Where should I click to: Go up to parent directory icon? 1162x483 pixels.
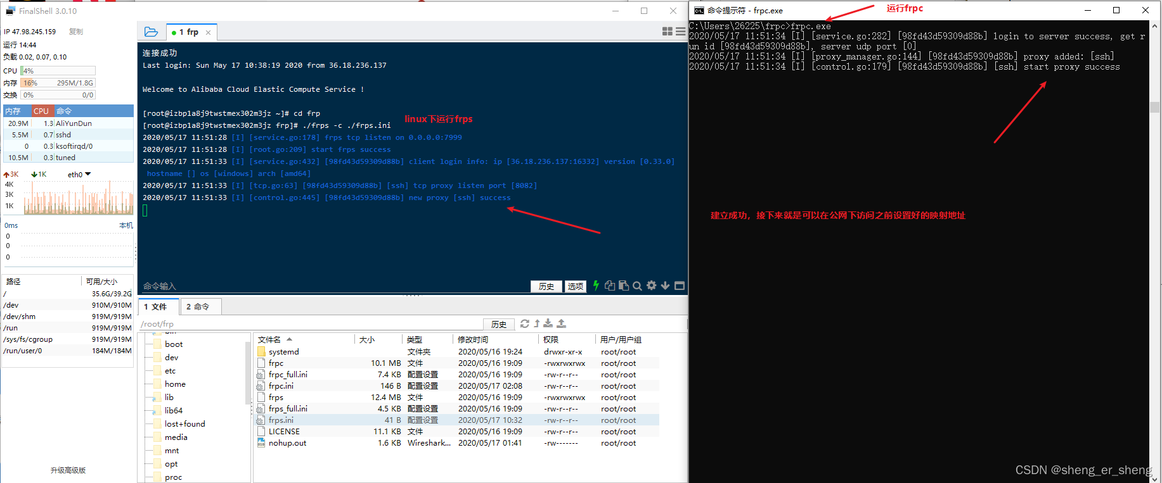click(x=537, y=323)
